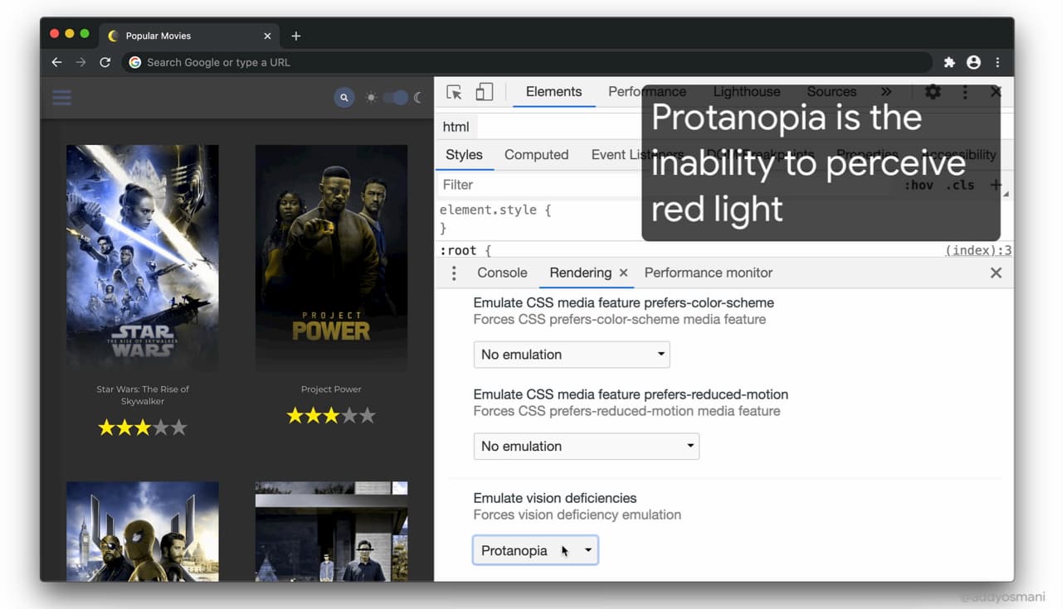This screenshot has height=609, width=1062.
Task: Open DevTools settings gear
Action: click(933, 92)
